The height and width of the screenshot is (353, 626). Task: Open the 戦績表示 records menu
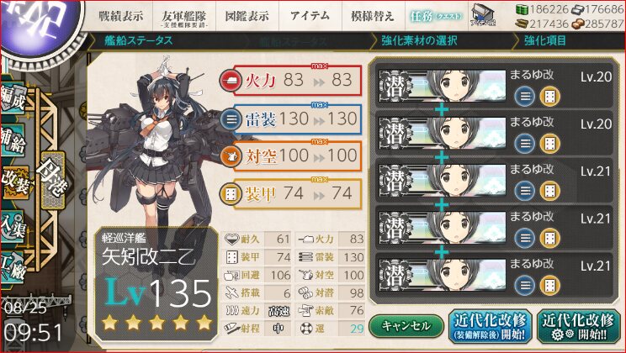pos(121,16)
